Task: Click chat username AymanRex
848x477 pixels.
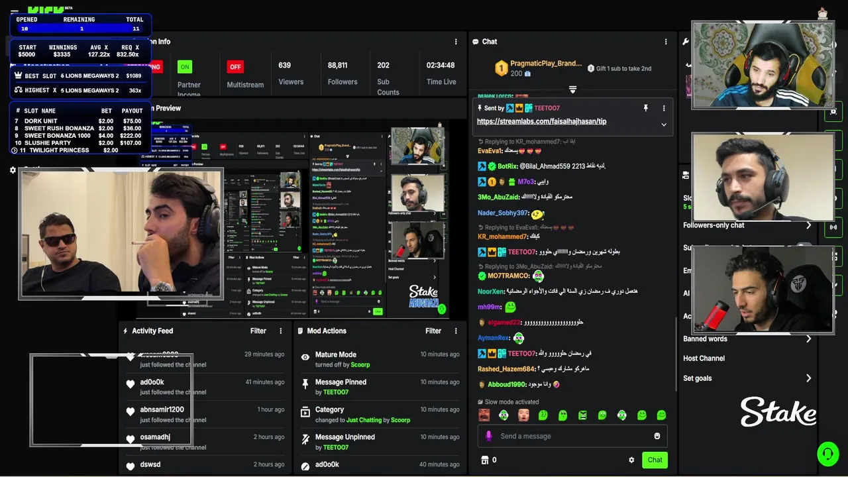Action: point(493,338)
